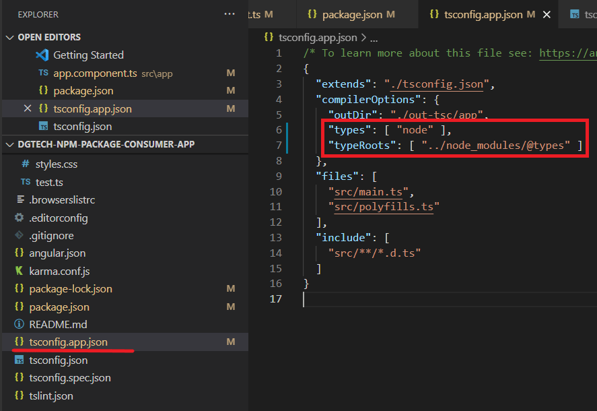Click line number 10 in the gutter
Viewport: 597px width, 411px height.
(275, 191)
